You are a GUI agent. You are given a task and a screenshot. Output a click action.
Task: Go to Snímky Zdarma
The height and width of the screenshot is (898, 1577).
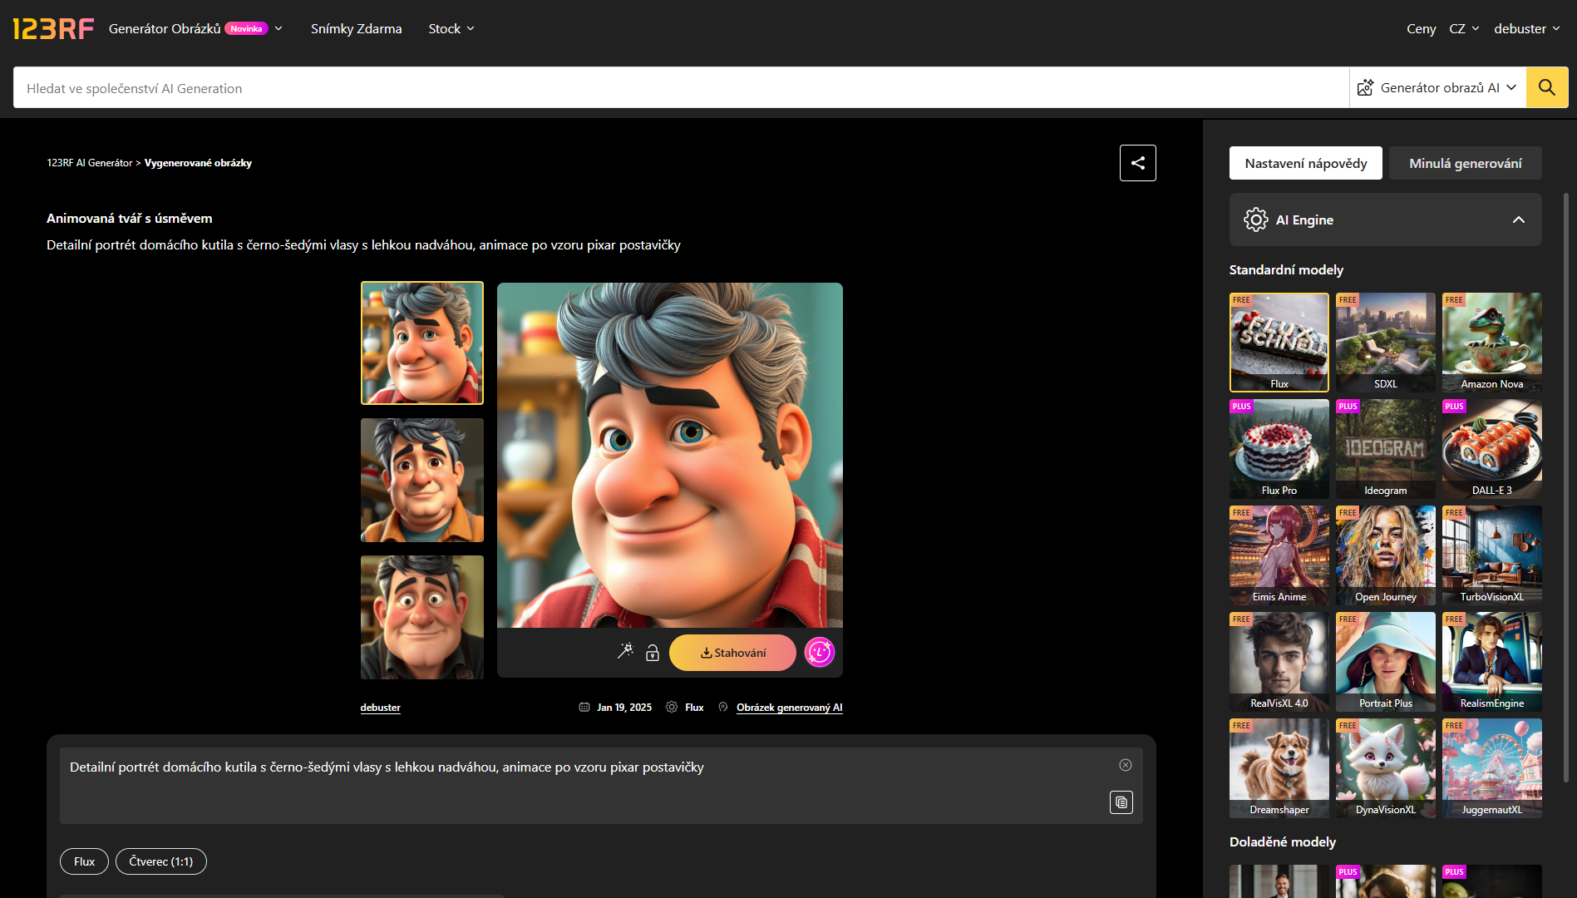point(357,29)
